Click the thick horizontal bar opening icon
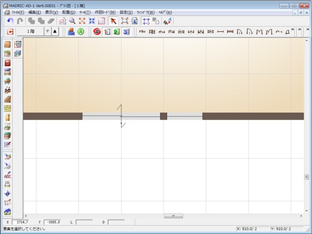312x234 pixels. [230, 32]
